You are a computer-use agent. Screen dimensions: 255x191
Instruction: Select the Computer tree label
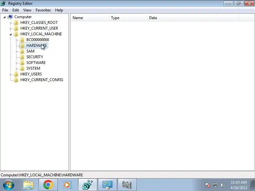[23, 17]
